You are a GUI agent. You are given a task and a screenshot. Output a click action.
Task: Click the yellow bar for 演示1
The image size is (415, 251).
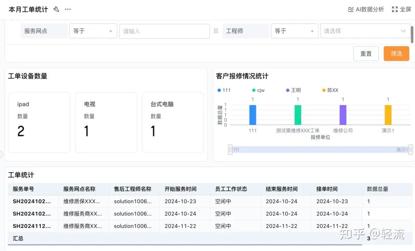(x=388, y=115)
